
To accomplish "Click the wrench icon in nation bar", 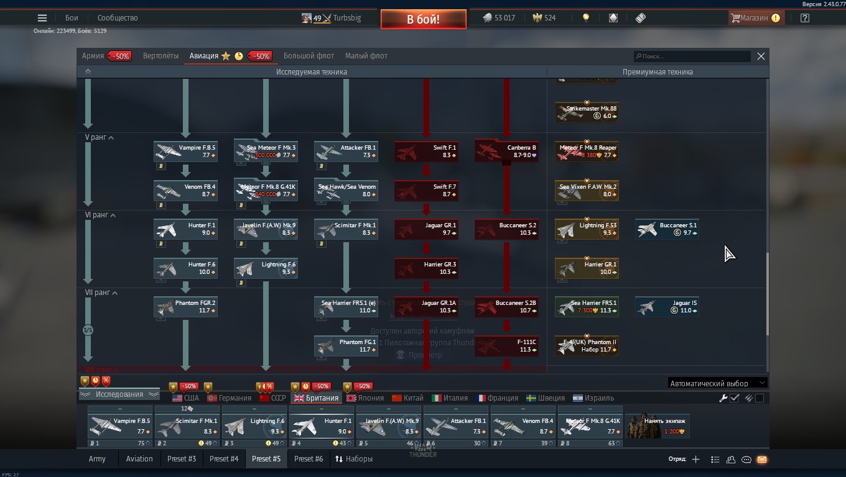I will pyautogui.click(x=723, y=398).
